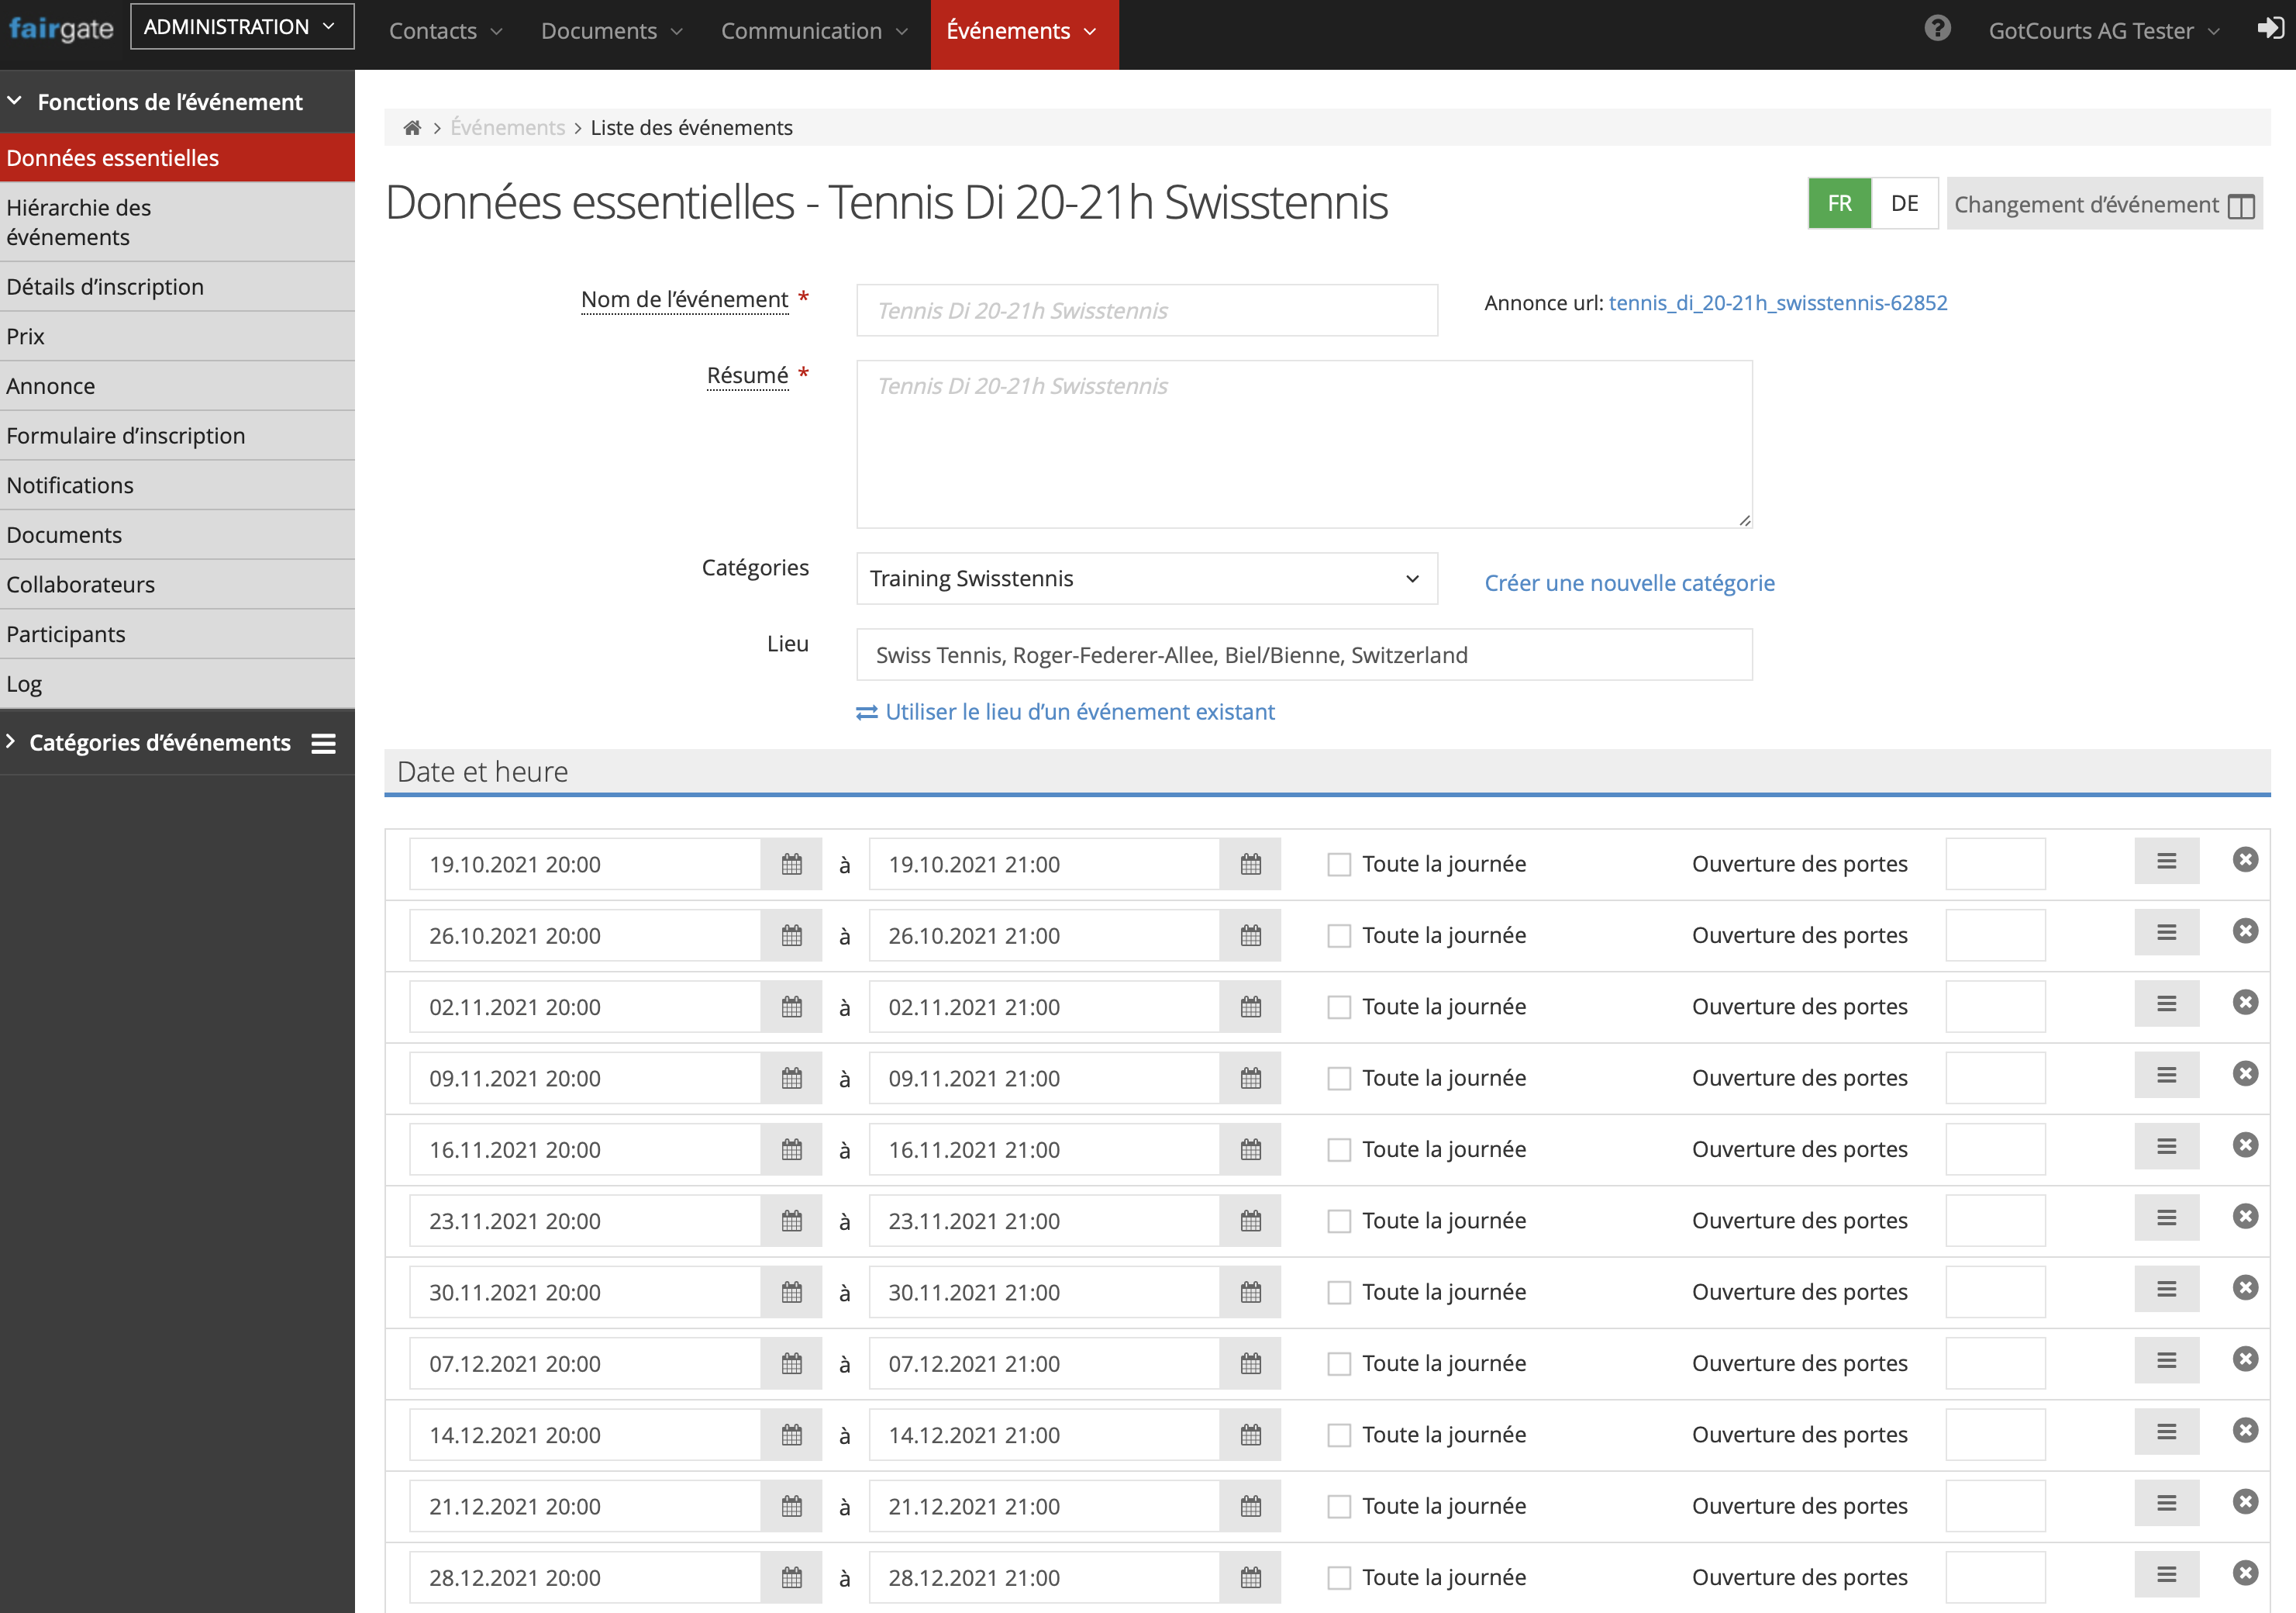Image resolution: width=2296 pixels, height=1613 pixels.
Task: Check Toute la journée for 26.10.2021
Action: click(x=1338, y=935)
